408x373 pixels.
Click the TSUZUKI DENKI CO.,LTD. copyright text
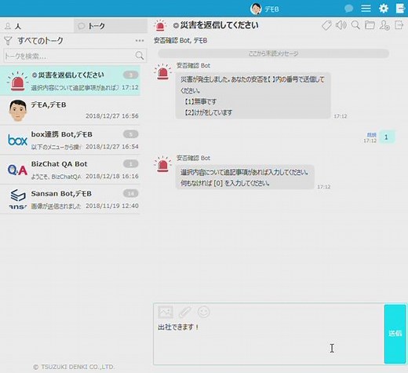pos(74,367)
